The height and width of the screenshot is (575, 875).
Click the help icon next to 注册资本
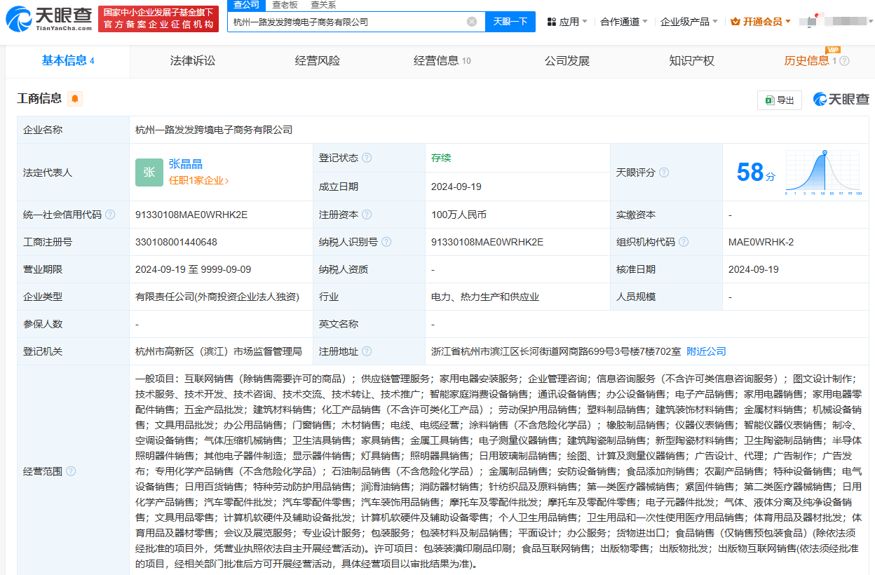tap(367, 215)
